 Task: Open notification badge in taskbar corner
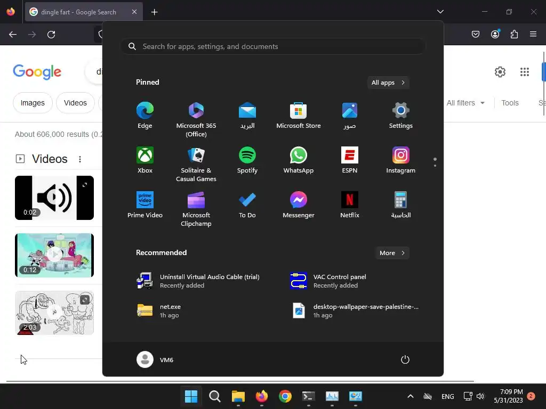pyautogui.click(x=531, y=396)
